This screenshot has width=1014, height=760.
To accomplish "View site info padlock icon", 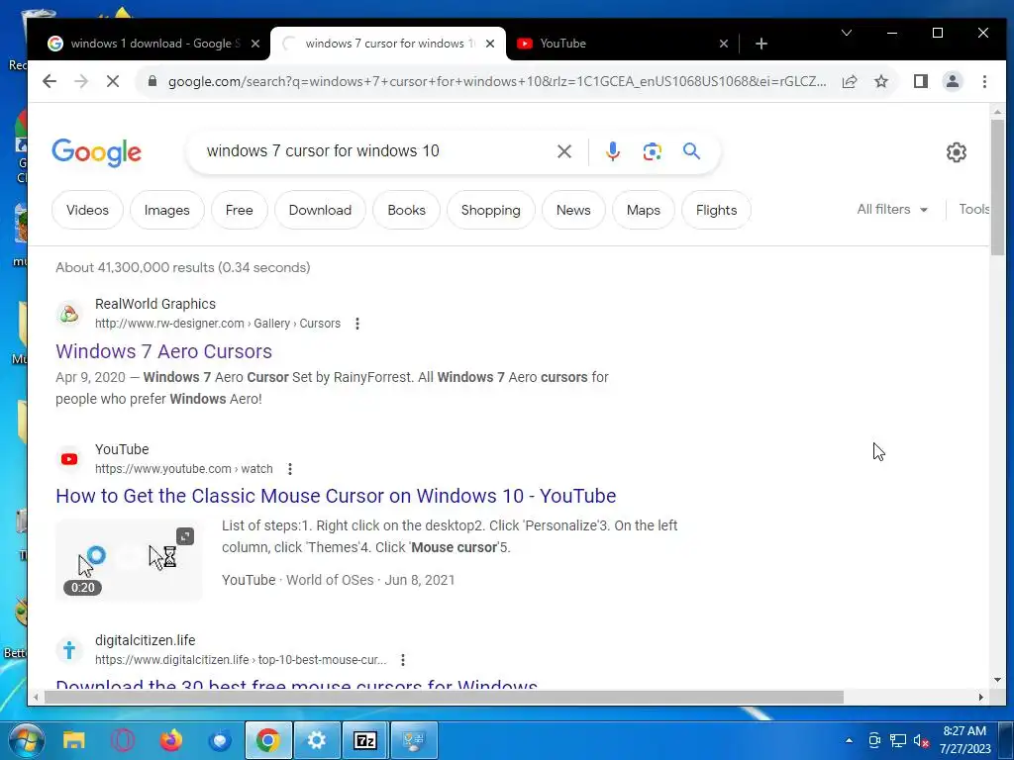I will 152,81.
